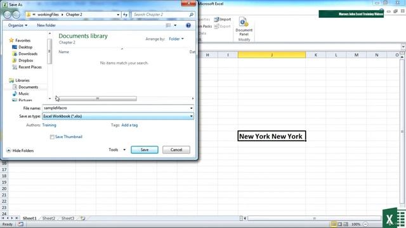406x228 pixels.
Task: Click the zoom out minus button
Action: click(365, 224)
